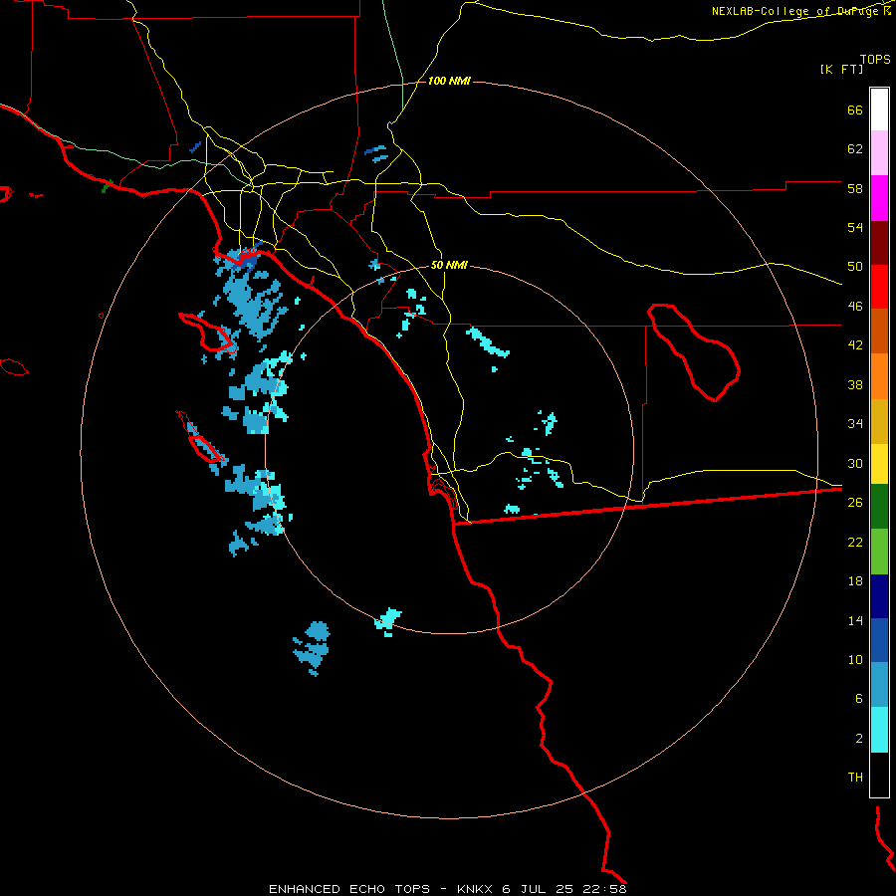Click the legend value "62"
This screenshot has height=896, width=896.
pyautogui.click(x=855, y=149)
